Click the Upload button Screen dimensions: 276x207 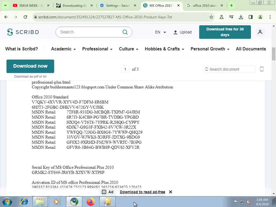point(182,32)
